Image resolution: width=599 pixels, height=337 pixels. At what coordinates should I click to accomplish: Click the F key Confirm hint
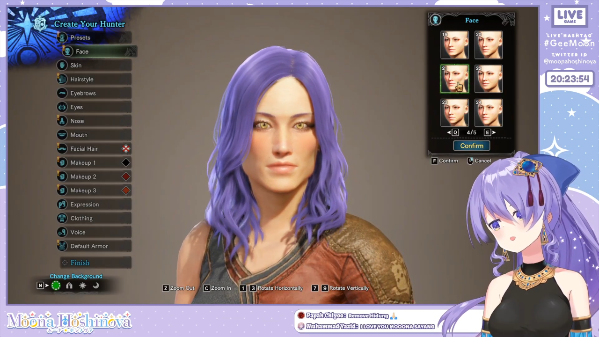coord(445,161)
